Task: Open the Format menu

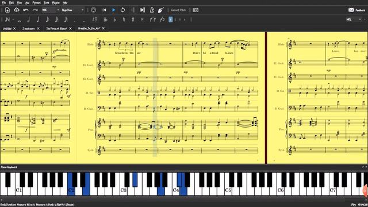Action: coord(36,3)
